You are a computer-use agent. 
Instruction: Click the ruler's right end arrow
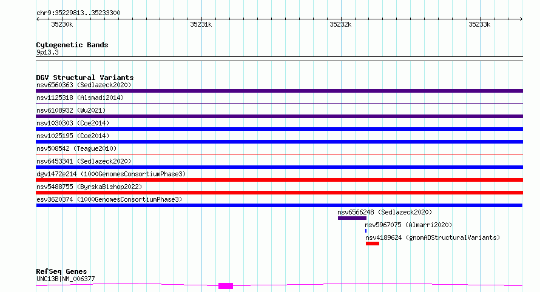point(521,19)
